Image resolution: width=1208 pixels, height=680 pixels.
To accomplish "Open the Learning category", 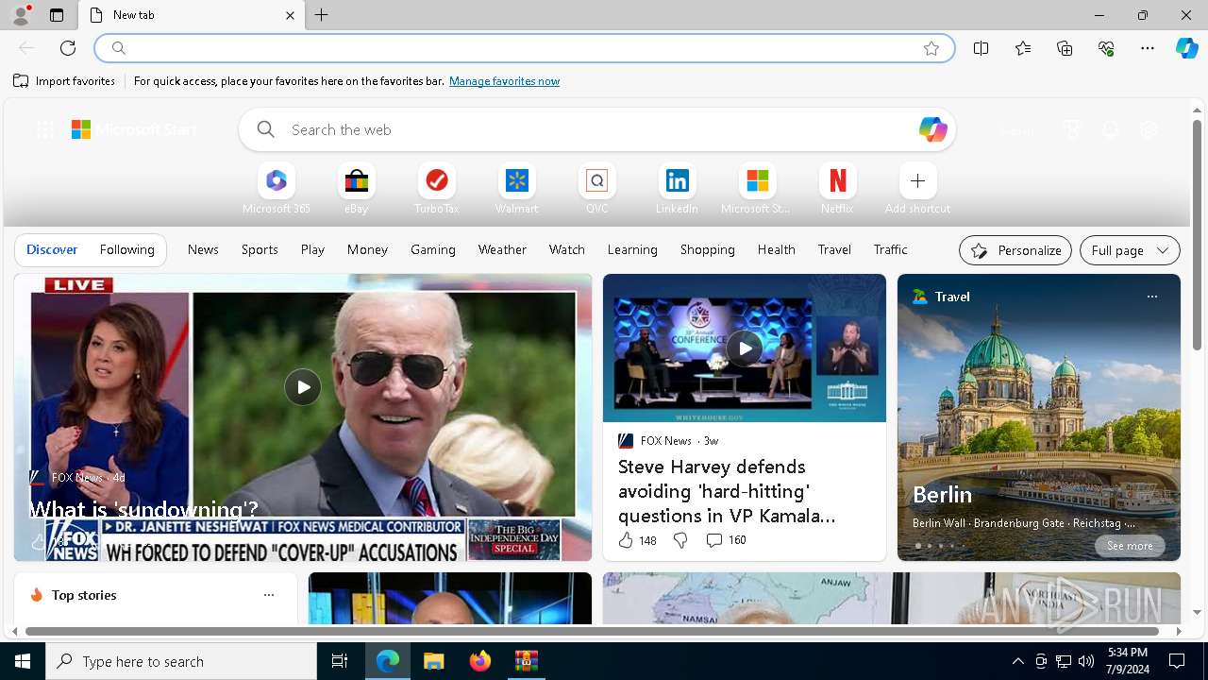I will 632,249.
